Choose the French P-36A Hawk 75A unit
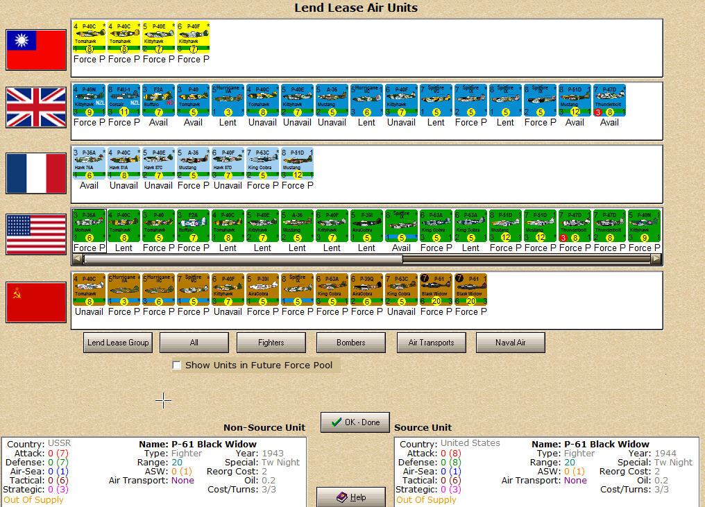Image resolution: width=705 pixels, height=507 pixels. click(89, 163)
